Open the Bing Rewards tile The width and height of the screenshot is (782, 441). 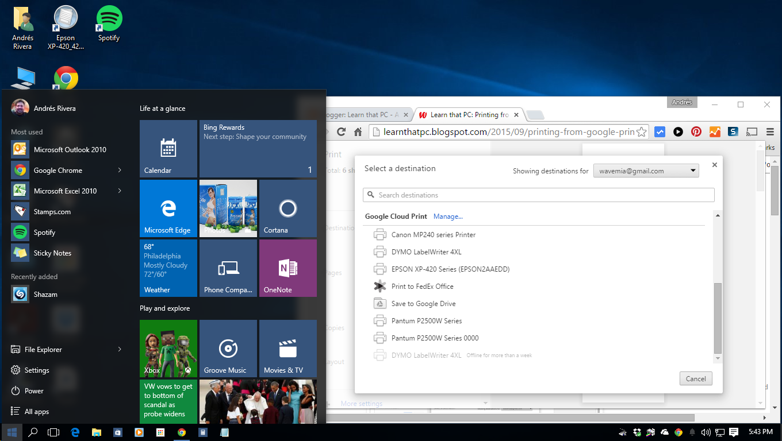point(258,149)
